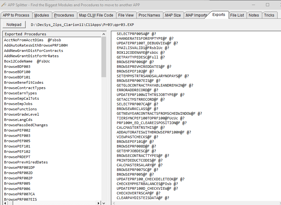Minimize the APP Splitter window
Screen dimensions: 281x205
(253, 5)
